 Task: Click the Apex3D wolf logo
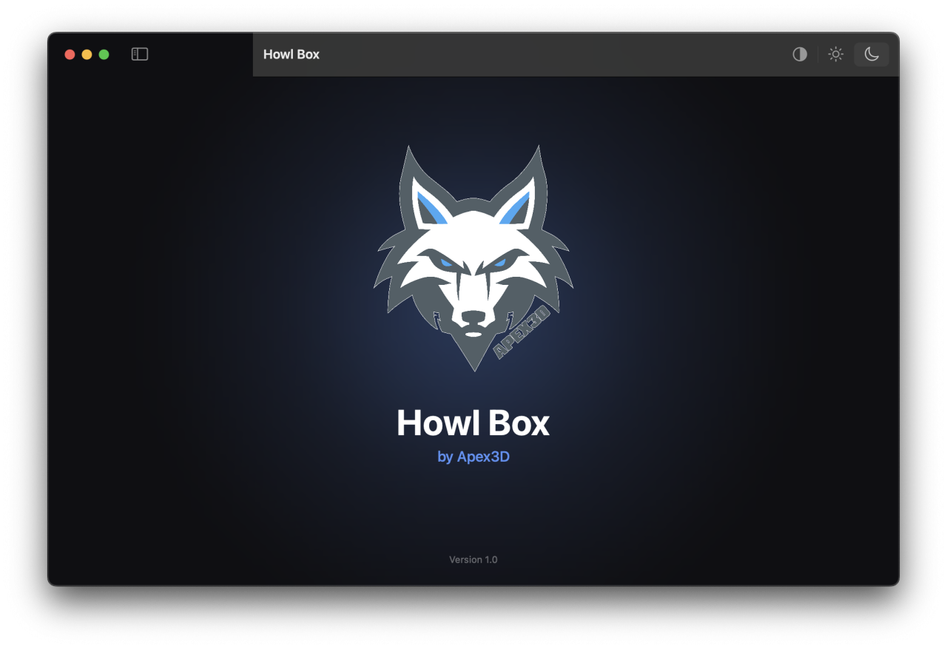473,258
